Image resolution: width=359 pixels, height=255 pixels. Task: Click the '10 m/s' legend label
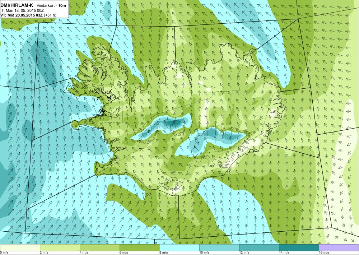[204, 253]
